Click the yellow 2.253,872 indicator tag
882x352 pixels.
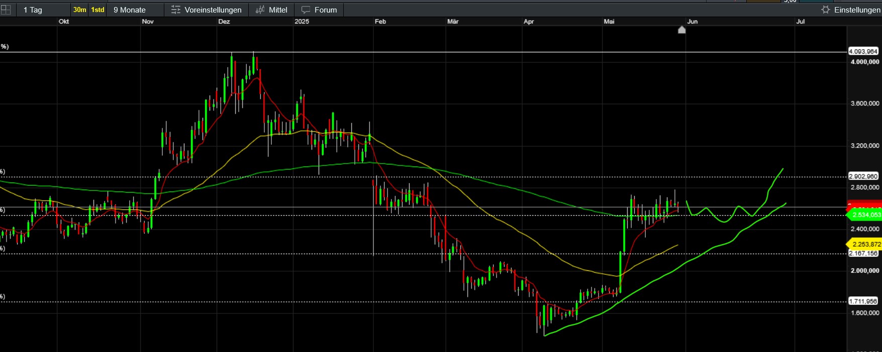[x=865, y=244]
